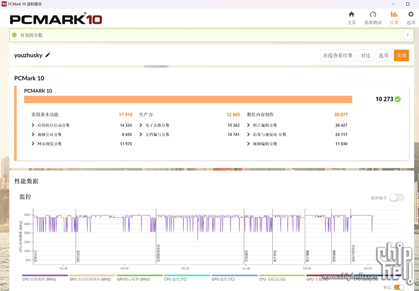Switch to the 结果 results view
419x291 pixels.
(x=394, y=18)
